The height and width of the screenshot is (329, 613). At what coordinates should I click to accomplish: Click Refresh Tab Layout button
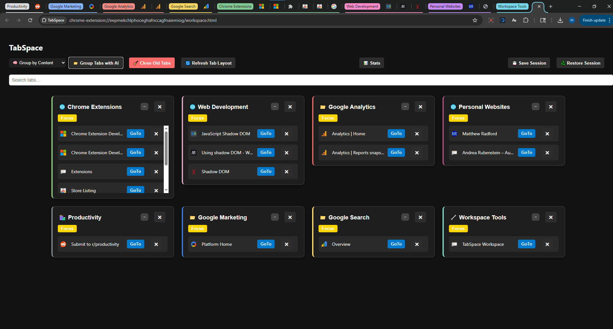[x=208, y=63]
